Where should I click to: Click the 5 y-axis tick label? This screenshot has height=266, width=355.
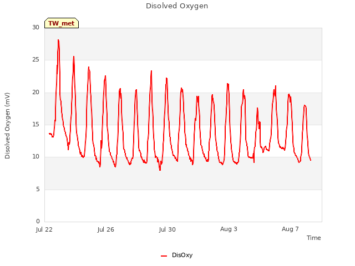(x=38, y=189)
